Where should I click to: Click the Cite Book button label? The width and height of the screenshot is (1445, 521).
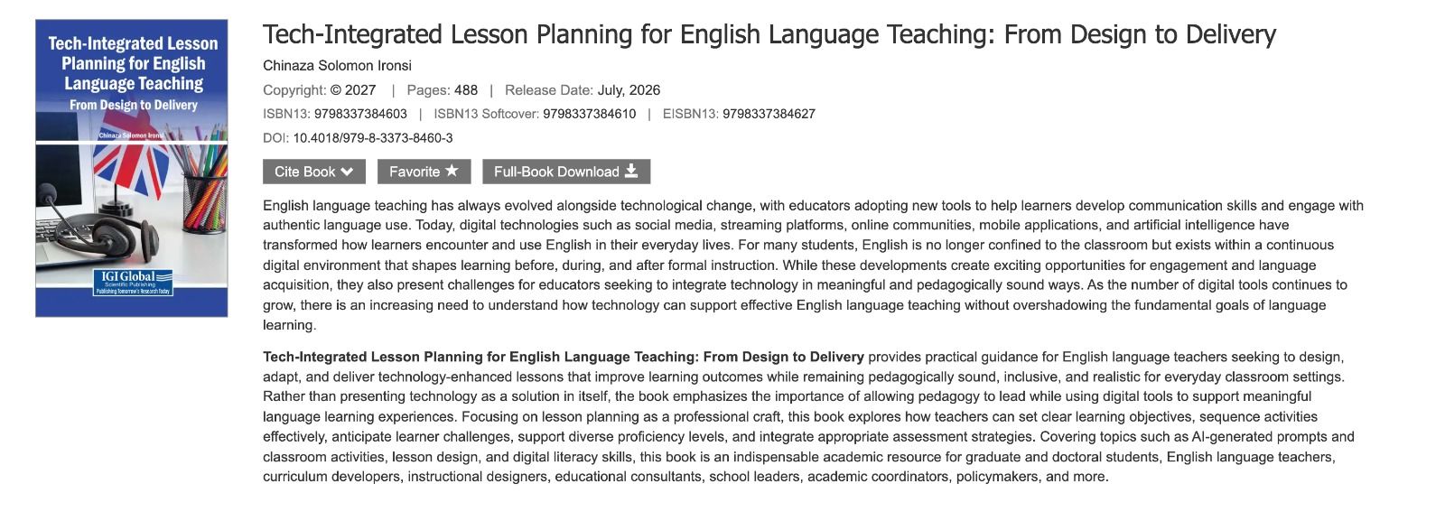click(304, 172)
